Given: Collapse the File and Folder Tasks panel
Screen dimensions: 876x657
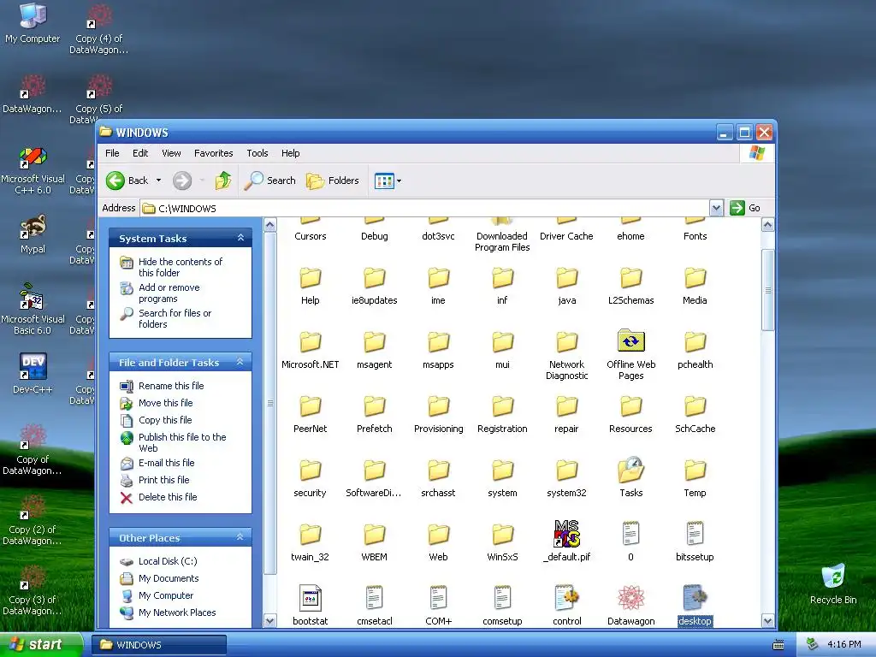Looking at the screenshot, I should [240, 362].
